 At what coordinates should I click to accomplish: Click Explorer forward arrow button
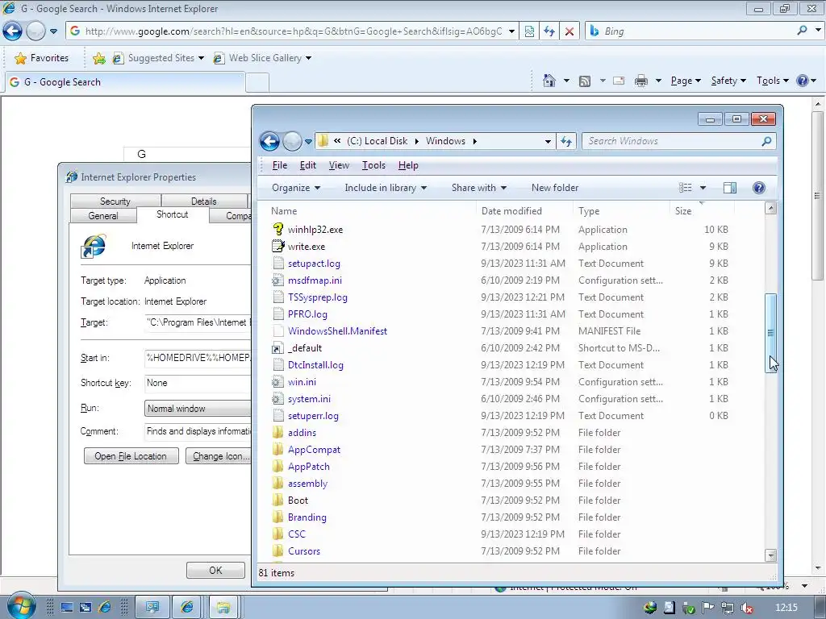coord(292,141)
